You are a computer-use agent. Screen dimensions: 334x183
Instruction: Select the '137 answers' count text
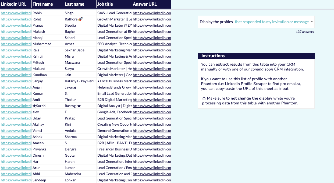pos(305,32)
